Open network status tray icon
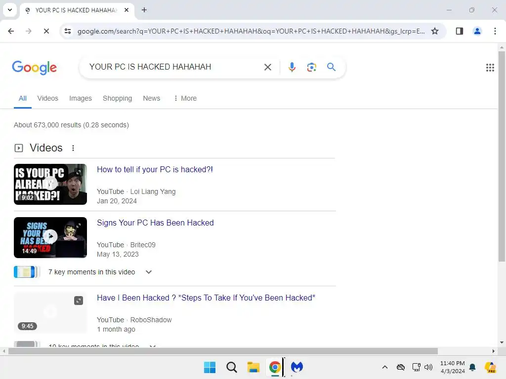506x379 pixels. coord(416,367)
